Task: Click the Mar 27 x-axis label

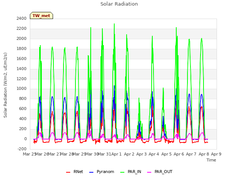Action: [54, 154]
